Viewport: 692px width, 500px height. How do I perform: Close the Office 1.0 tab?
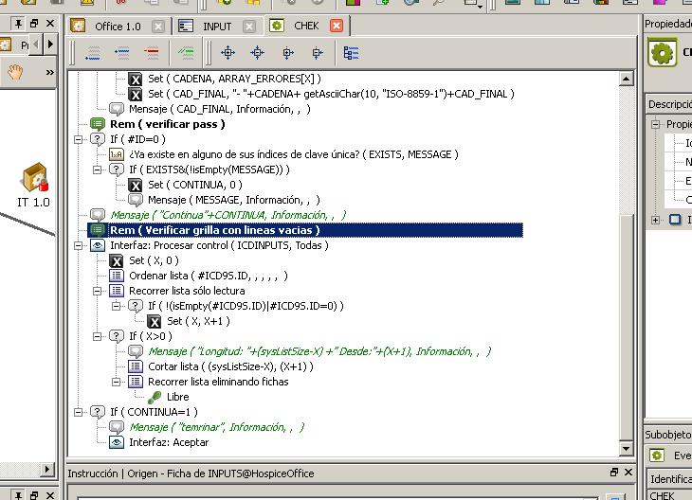158,27
